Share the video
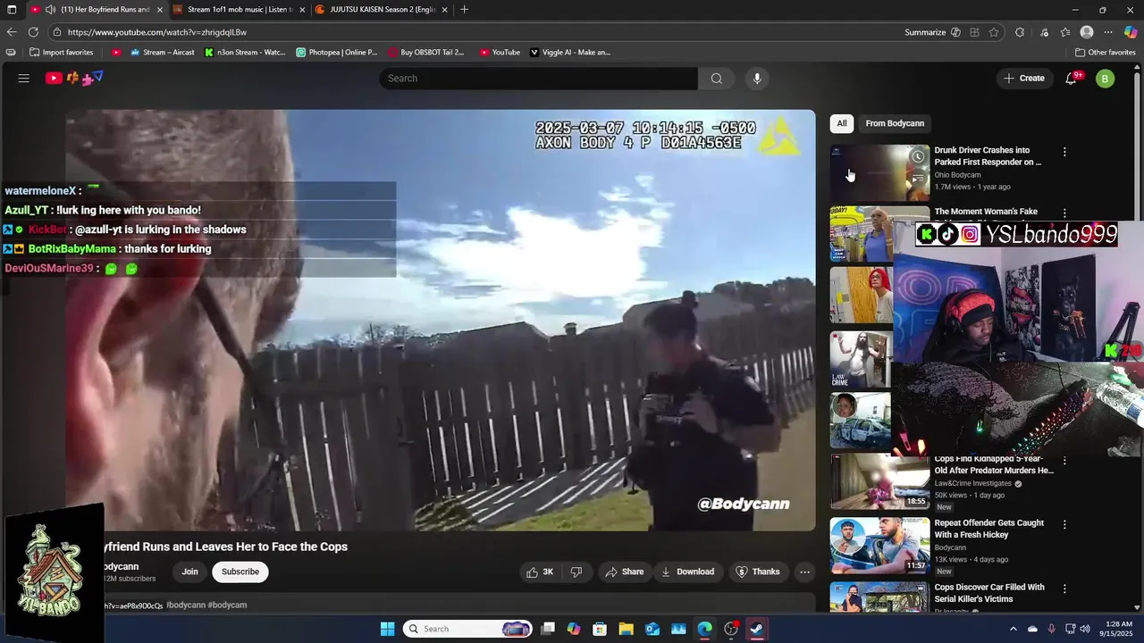The height and width of the screenshot is (643, 1144). click(624, 572)
